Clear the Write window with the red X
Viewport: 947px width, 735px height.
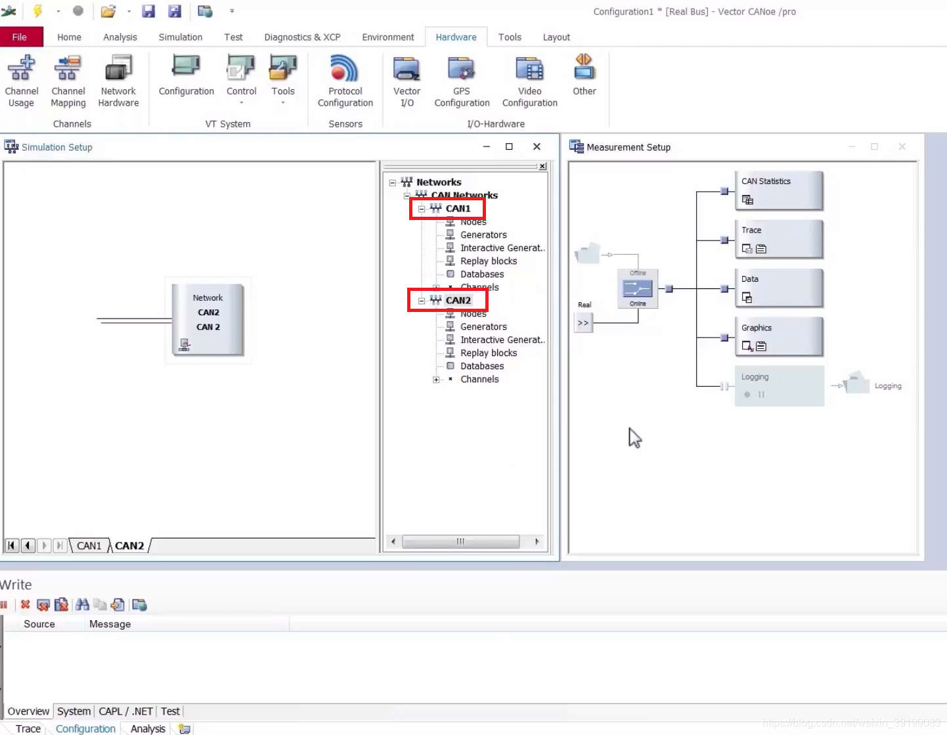(x=25, y=604)
